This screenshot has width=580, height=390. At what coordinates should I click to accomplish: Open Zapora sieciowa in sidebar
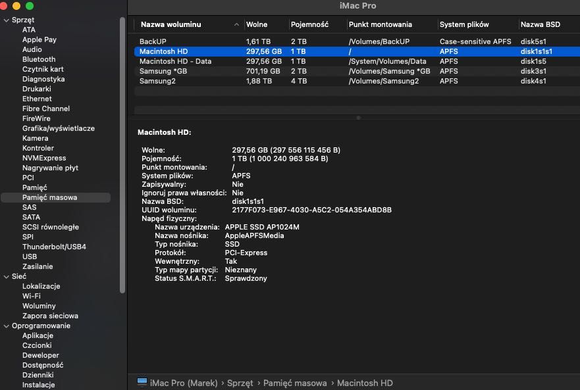pyautogui.click(x=50, y=316)
